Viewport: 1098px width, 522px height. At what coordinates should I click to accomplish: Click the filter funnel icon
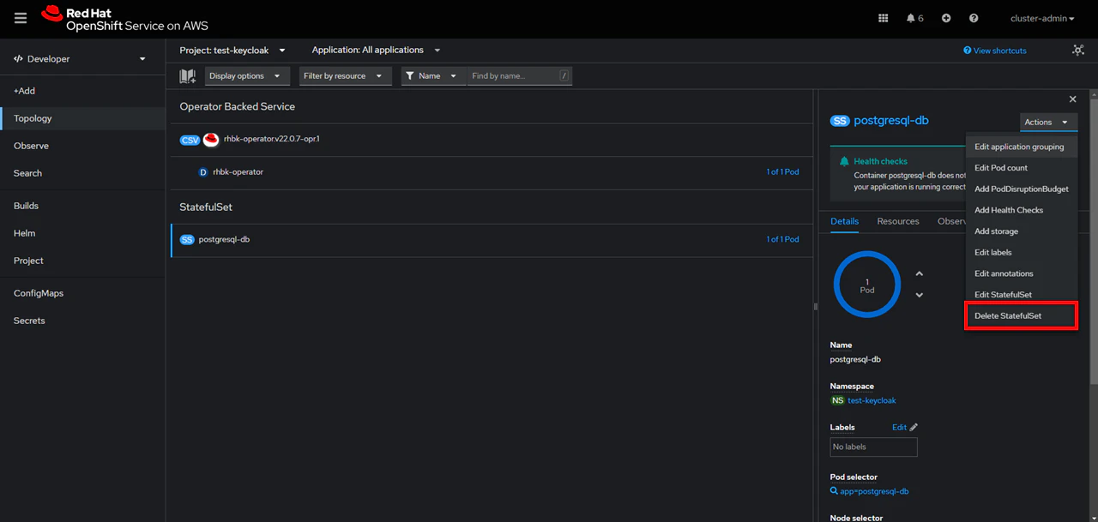pos(410,76)
